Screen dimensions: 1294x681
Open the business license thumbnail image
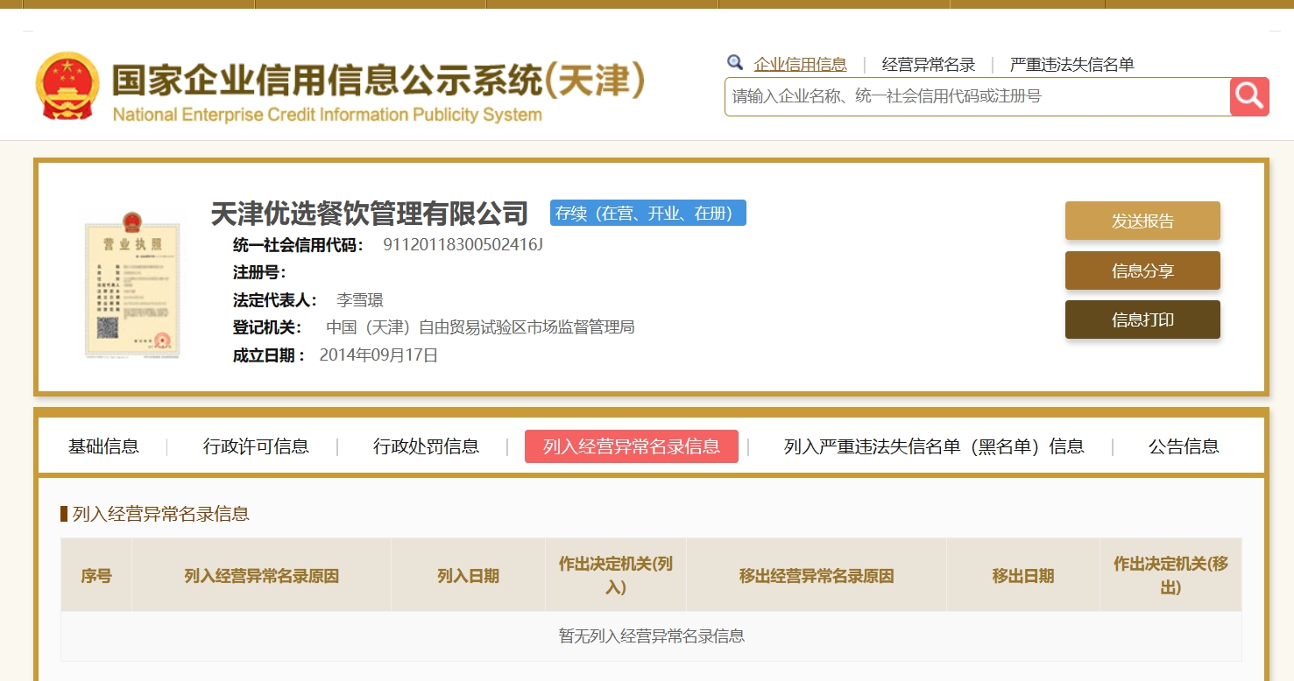[132, 284]
